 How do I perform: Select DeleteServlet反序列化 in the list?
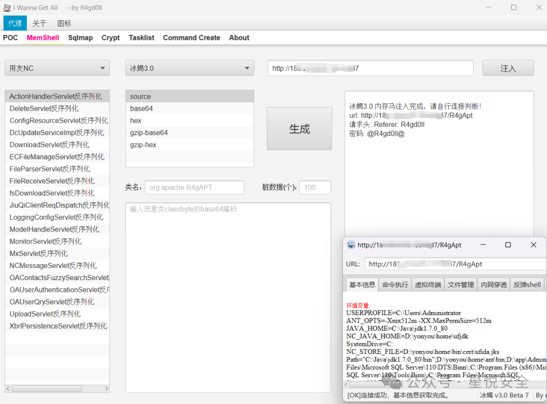57,108
